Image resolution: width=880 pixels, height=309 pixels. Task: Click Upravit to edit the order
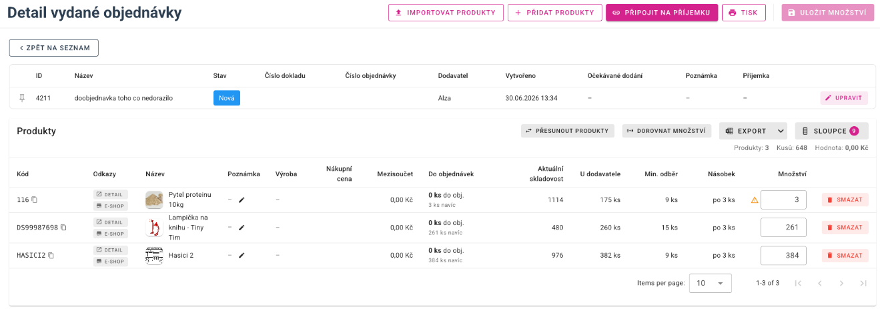[x=844, y=98]
